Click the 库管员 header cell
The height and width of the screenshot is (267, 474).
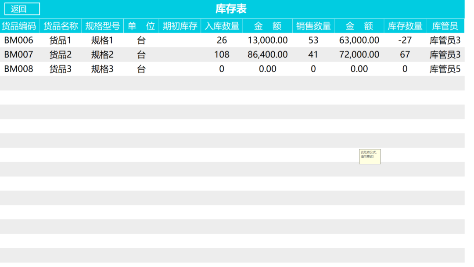point(445,26)
